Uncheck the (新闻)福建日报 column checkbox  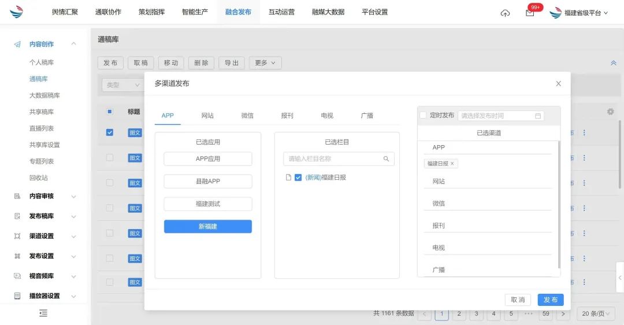[x=298, y=178]
